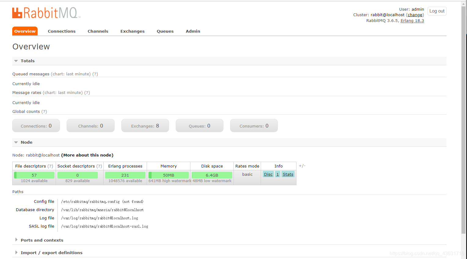Image resolution: width=467 pixels, height=259 pixels.
Task: Click the 1 info badge
Action: pyautogui.click(x=278, y=174)
